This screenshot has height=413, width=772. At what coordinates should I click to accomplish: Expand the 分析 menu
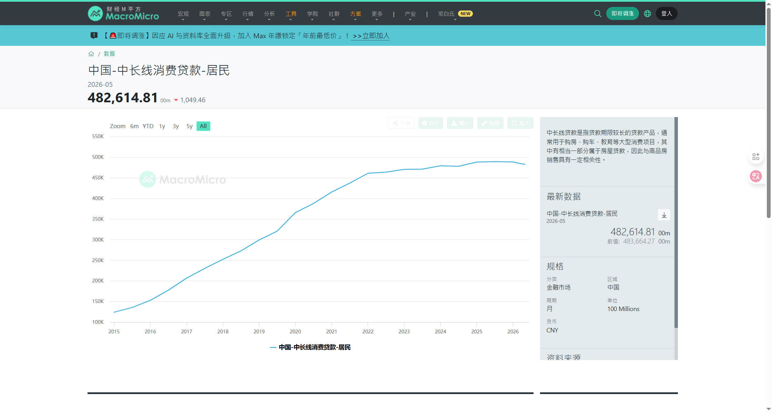(x=270, y=14)
